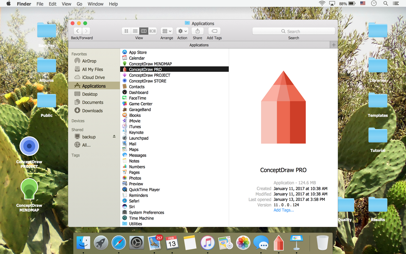
Task: Switch to icon grid view
Action: click(x=126, y=31)
